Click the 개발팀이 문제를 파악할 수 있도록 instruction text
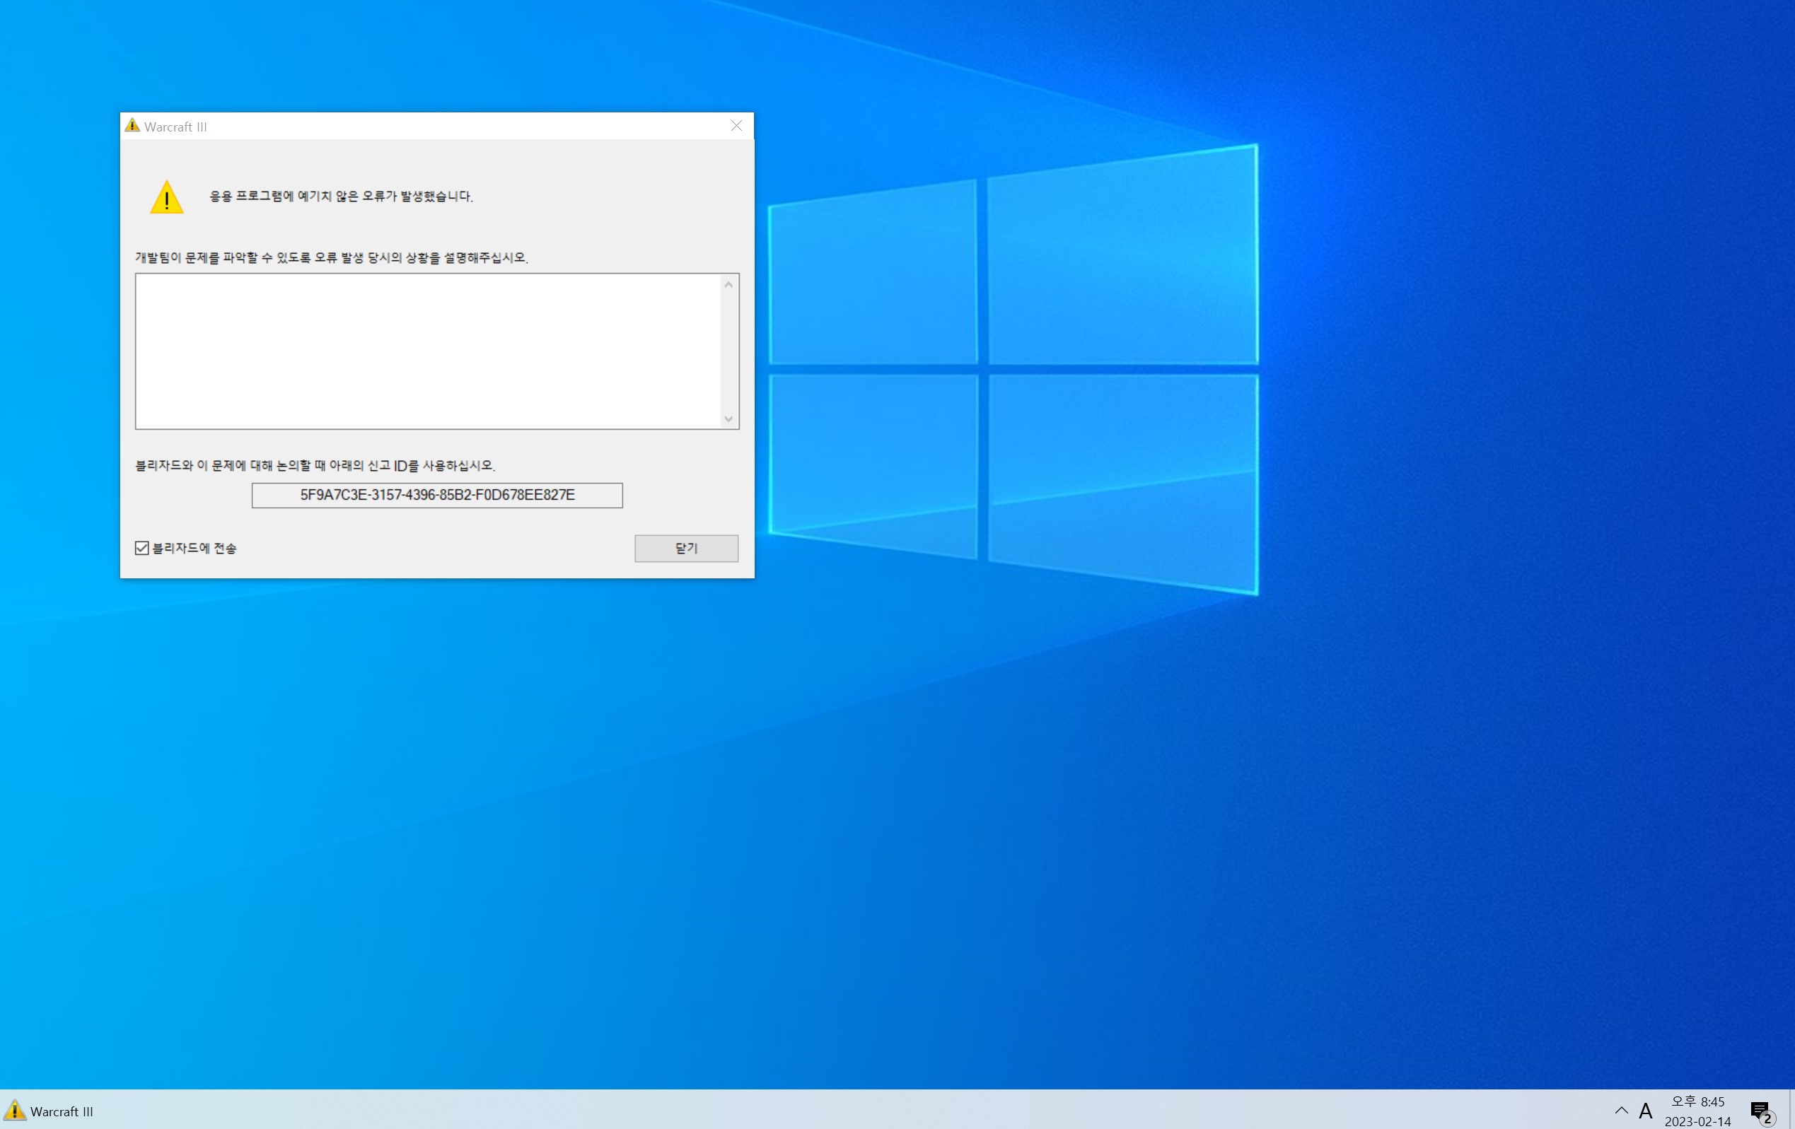Viewport: 1795px width, 1129px height. click(331, 257)
